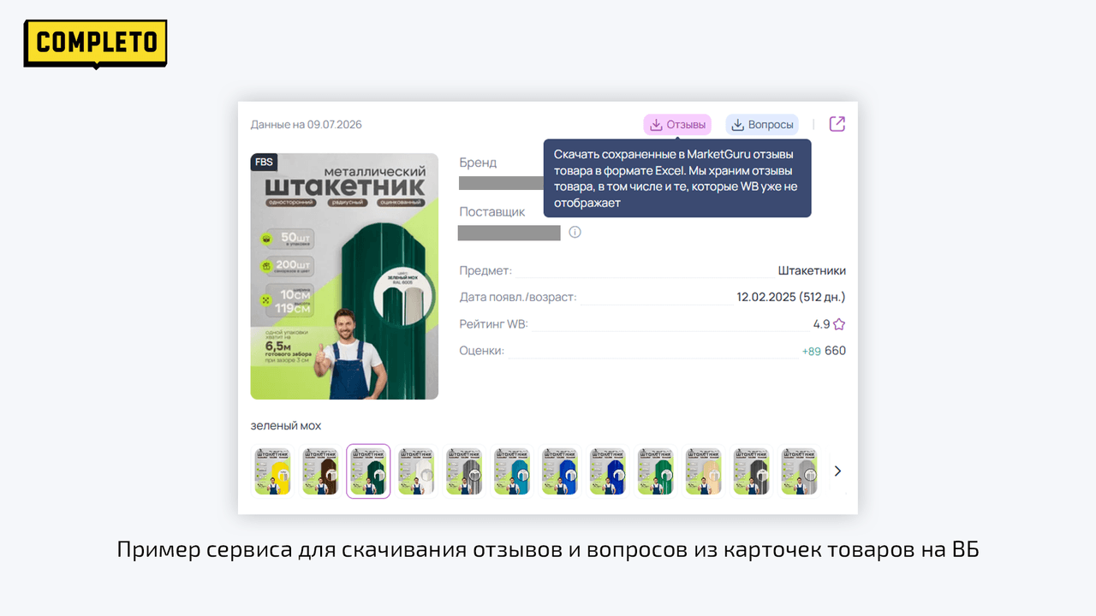1096x616 pixels.
Task: Select the brown штакетник thumbnail
Action: (320, 471)
